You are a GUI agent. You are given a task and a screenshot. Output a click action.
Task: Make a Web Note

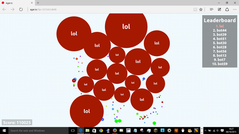click(x=219, y=9)
